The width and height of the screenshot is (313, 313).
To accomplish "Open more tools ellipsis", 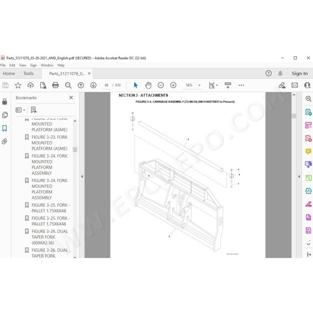I will (241, 85).
